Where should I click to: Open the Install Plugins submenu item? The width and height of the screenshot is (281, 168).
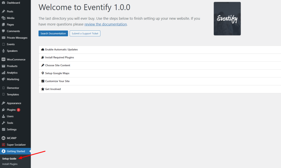pos(10,164)
